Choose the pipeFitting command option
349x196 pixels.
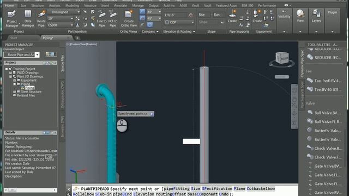[x=177, y=189]
